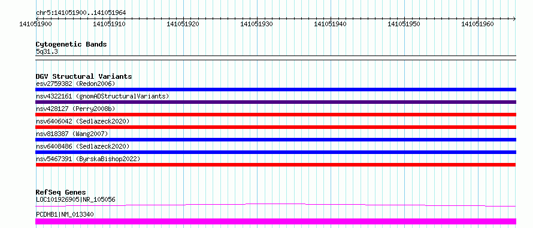Click the nsv818387 (Wang2007) label
Viewport: 533px width, 228px height.
point(72,134)
